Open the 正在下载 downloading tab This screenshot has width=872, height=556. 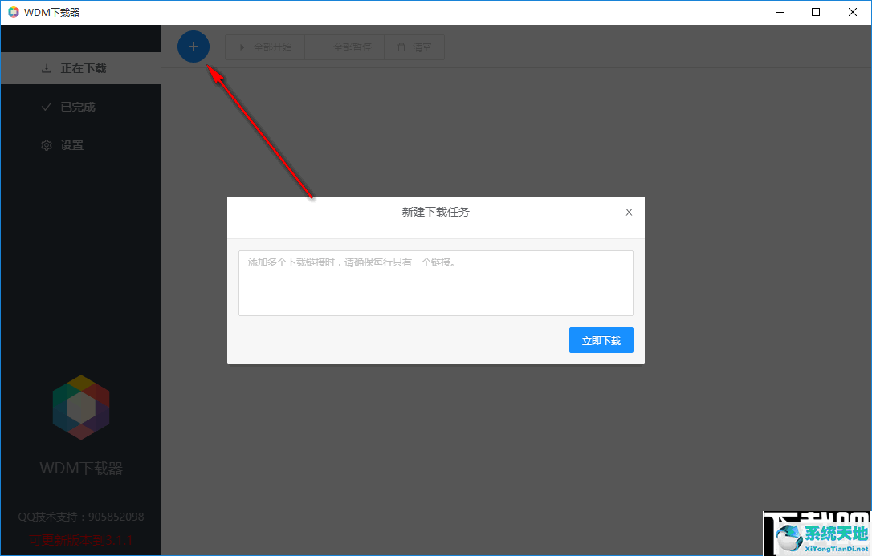coord(81,68)
